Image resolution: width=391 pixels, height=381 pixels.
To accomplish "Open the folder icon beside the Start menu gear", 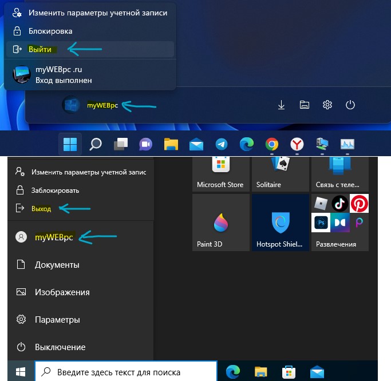I will 304,105.
